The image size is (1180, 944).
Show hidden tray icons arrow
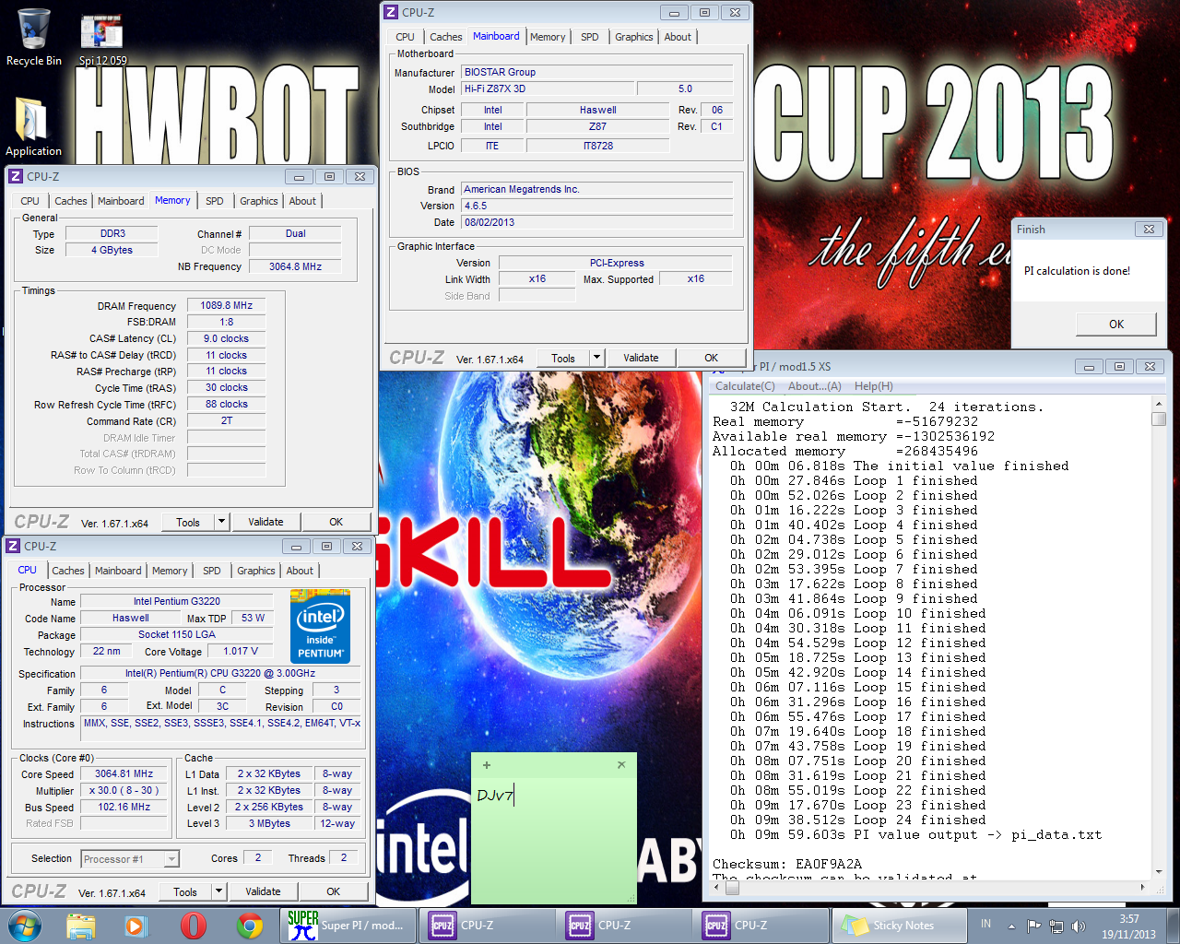pyautogui.click(x=1011, y=926)
